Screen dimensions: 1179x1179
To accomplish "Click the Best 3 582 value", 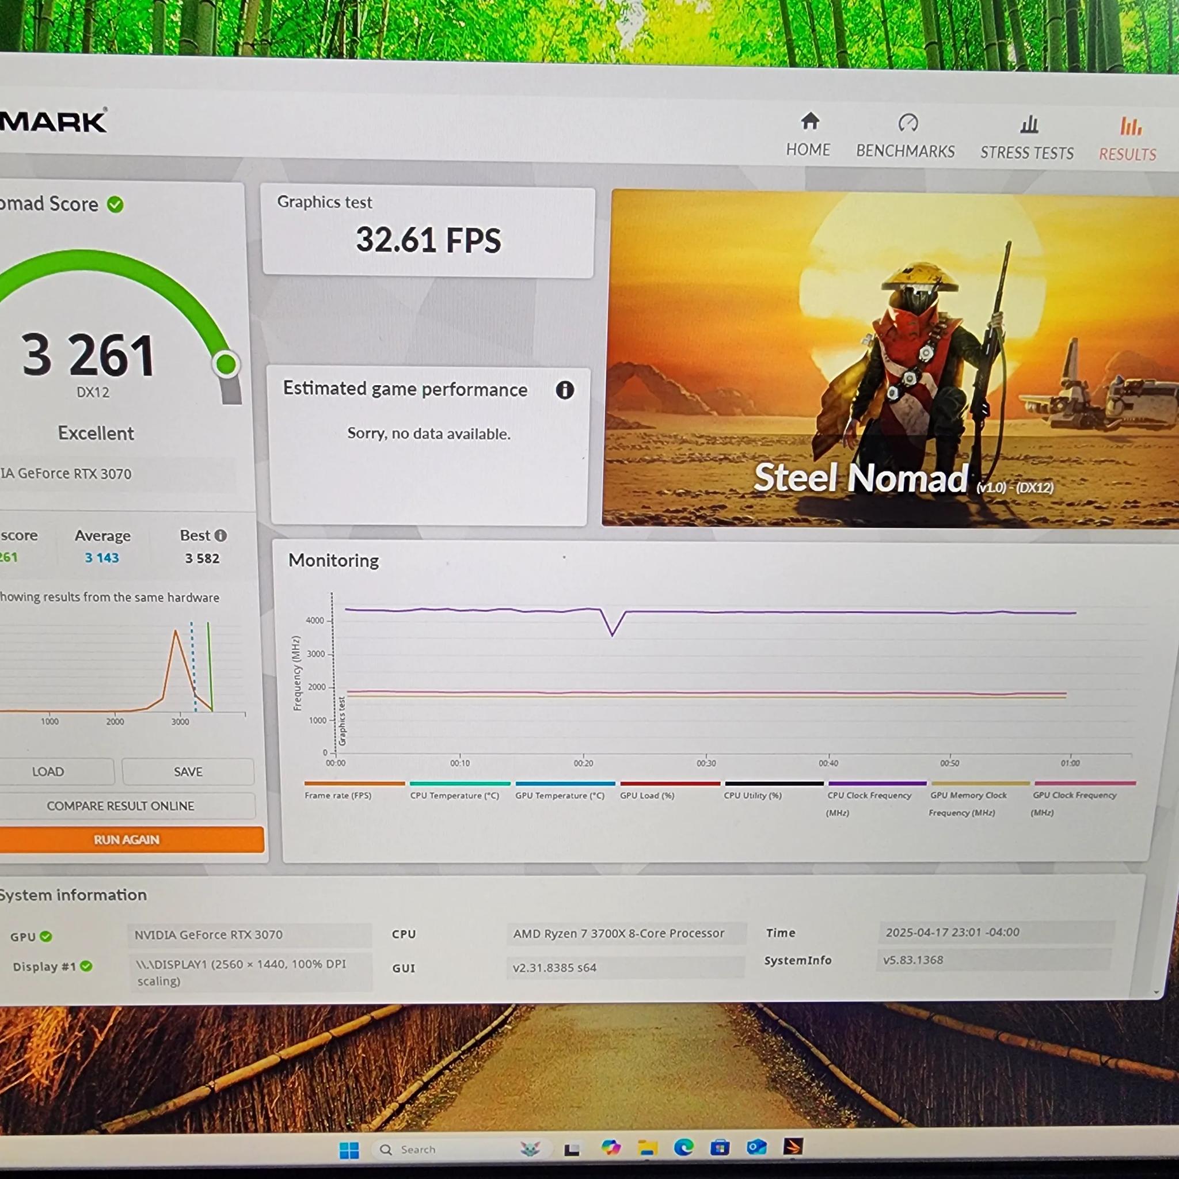I will (202, 558).
